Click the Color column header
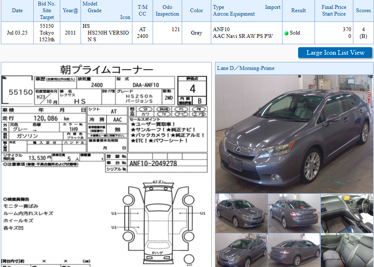The image size is (374, 267). coord(196,11)
